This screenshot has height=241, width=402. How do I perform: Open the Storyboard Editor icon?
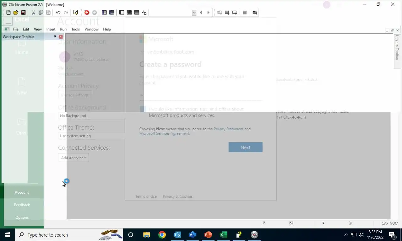[x=104, y=13]
